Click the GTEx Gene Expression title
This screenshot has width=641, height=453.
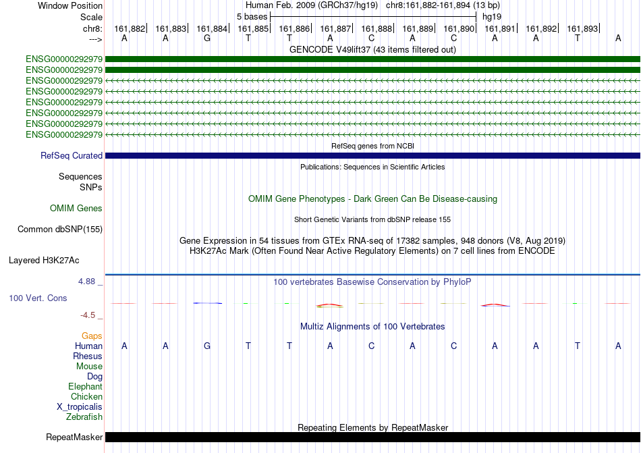point(372,240)
